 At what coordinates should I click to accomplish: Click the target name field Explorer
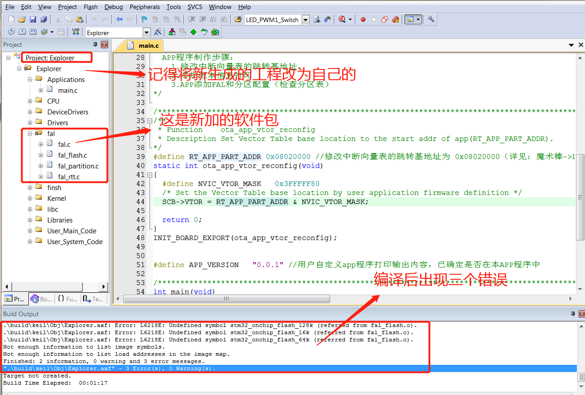114,32
